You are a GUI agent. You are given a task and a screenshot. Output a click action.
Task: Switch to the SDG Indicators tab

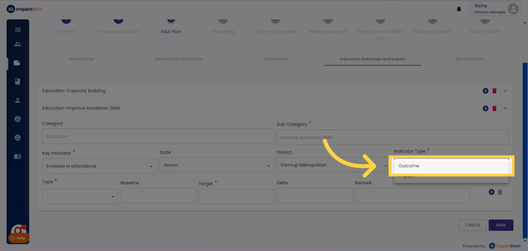click(x=469, y=59)
